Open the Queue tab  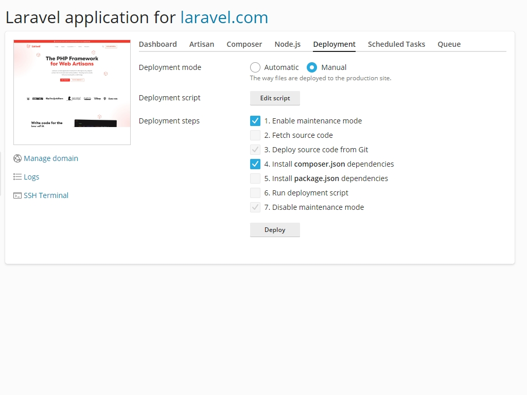tap(449, 44)
